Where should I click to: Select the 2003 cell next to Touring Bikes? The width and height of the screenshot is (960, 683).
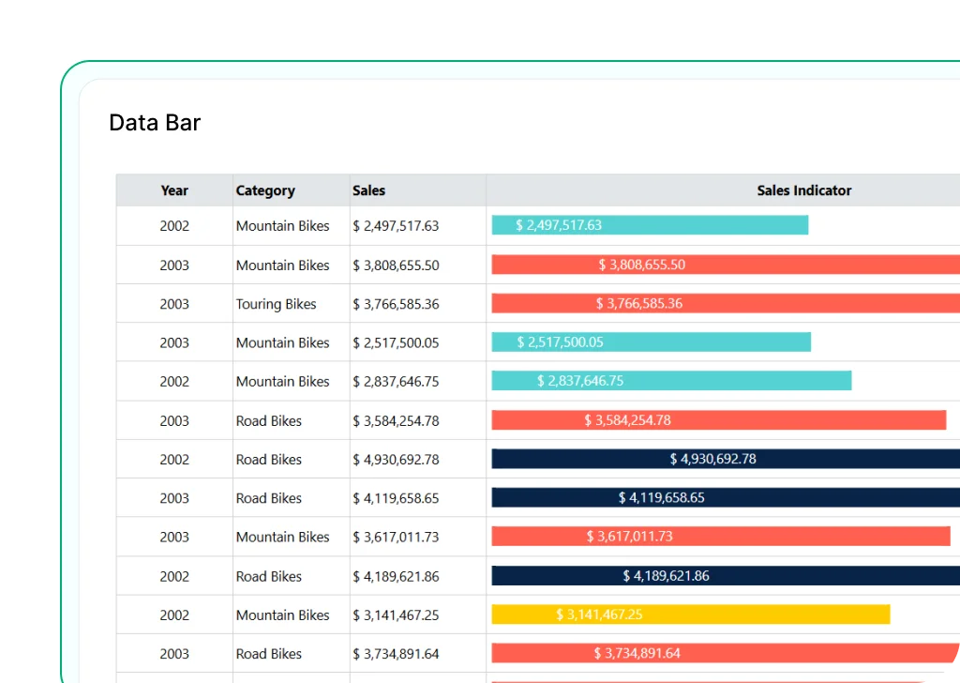pos(174,303)
